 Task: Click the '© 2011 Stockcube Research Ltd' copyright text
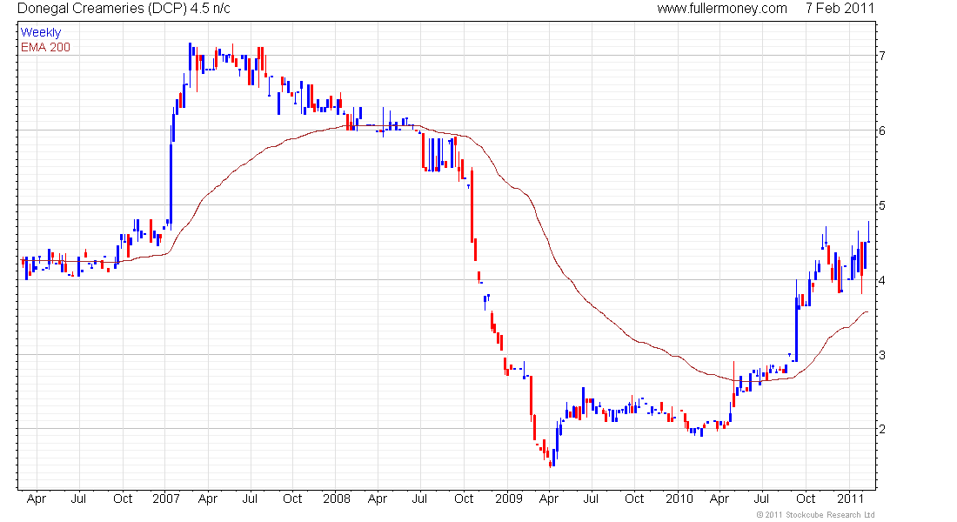click(x=815, y=515)
